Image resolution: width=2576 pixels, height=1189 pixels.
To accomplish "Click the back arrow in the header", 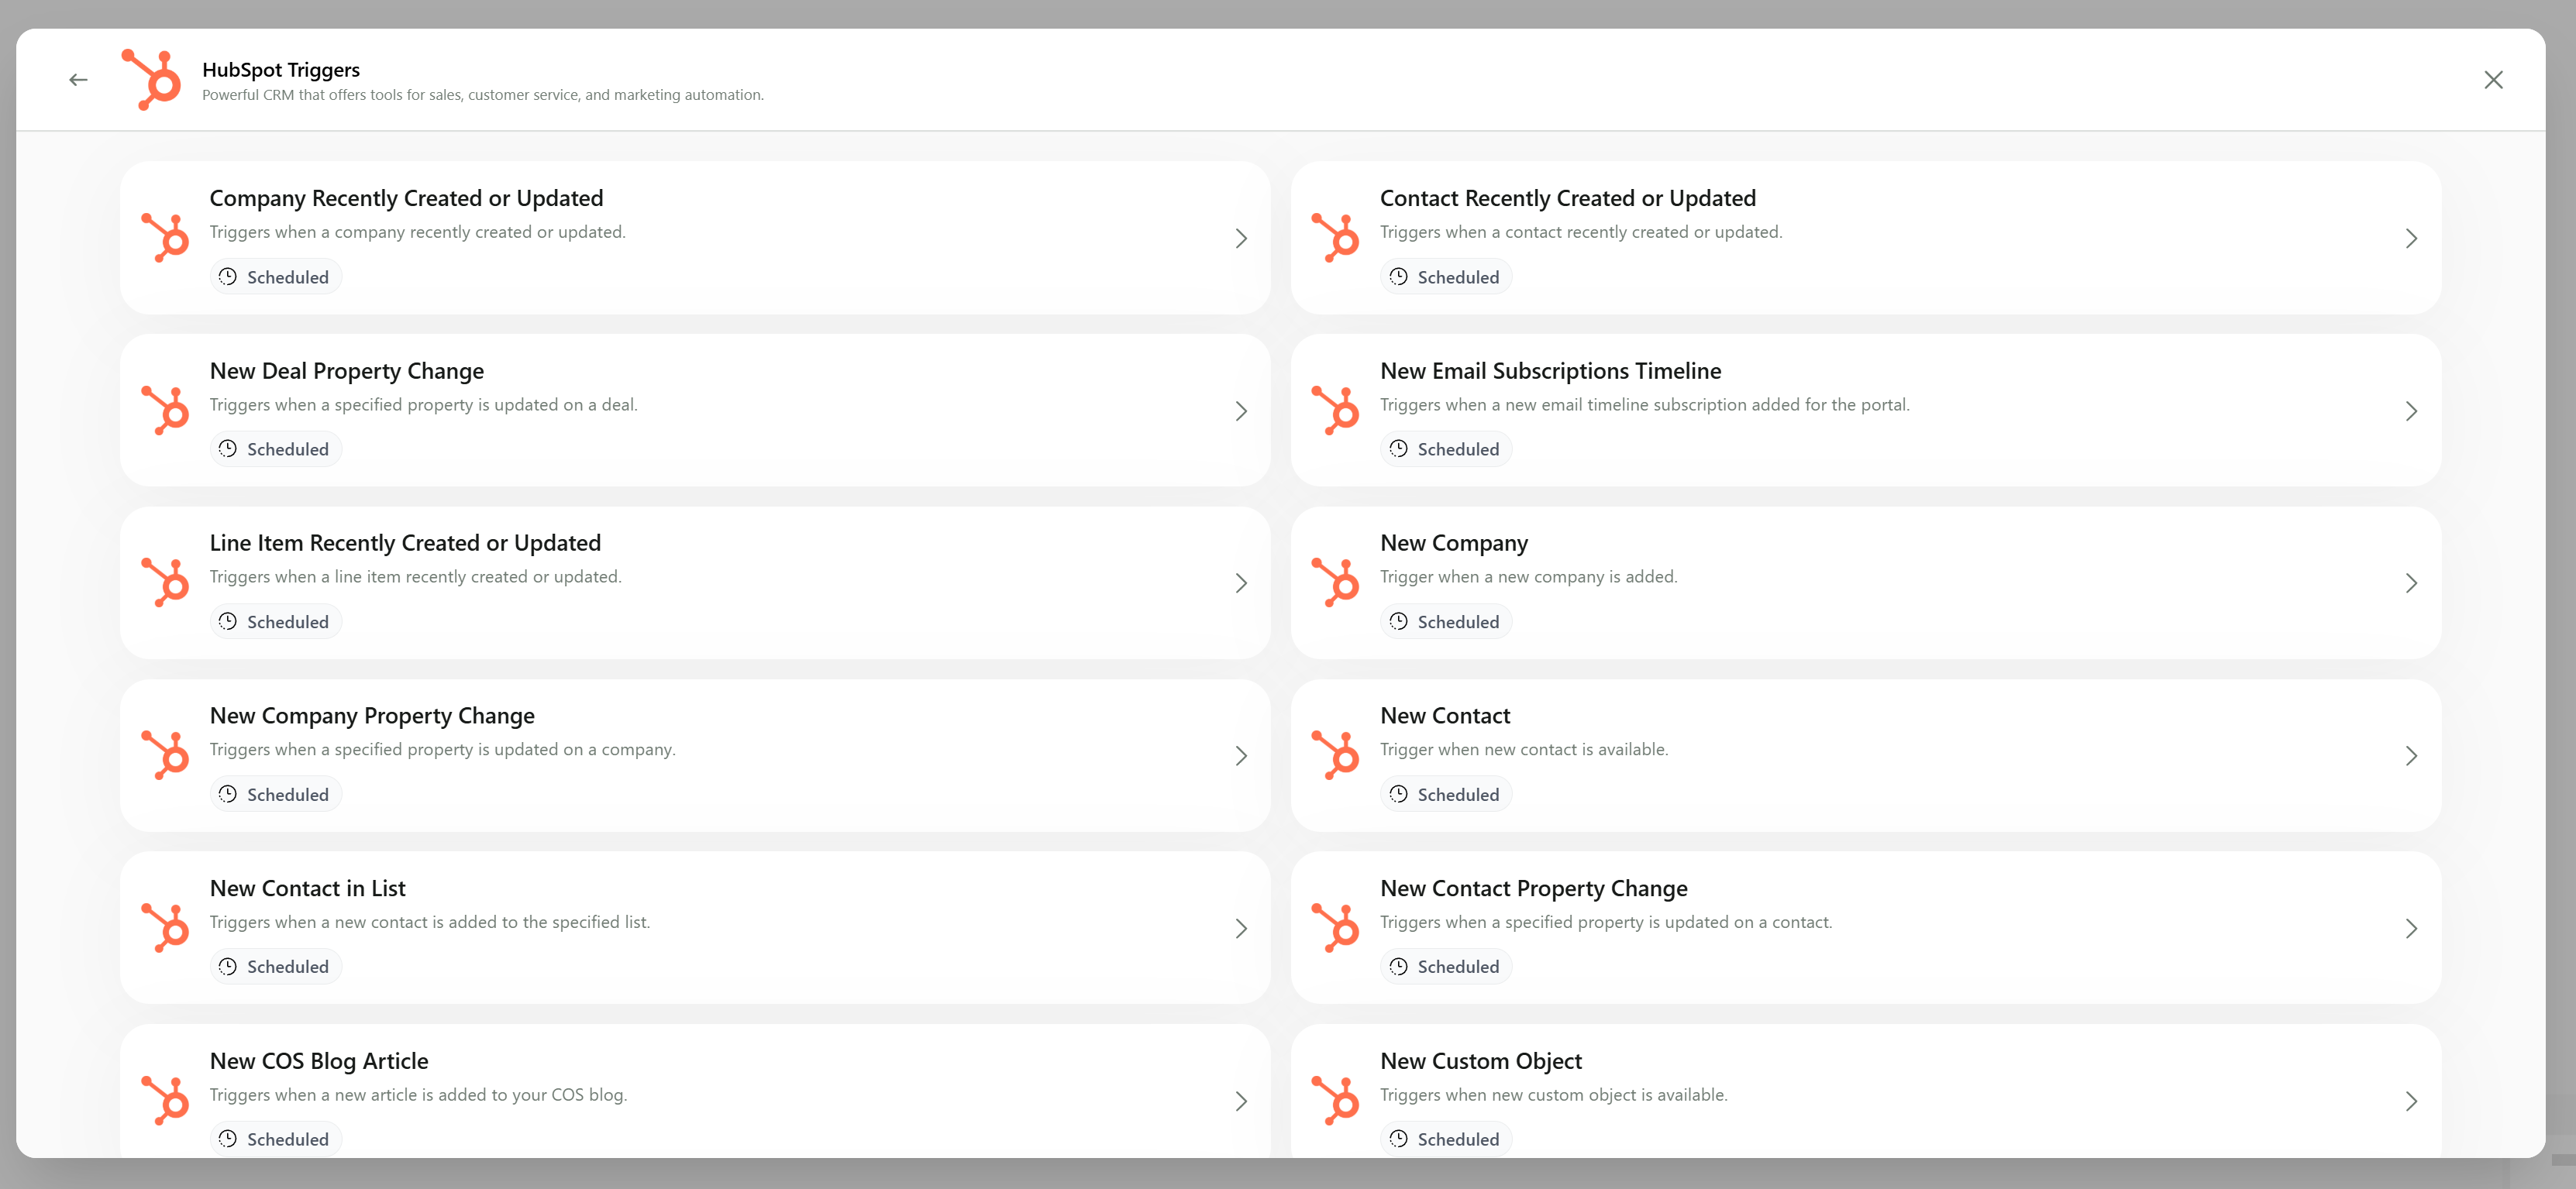I will [x=78, y=80].
